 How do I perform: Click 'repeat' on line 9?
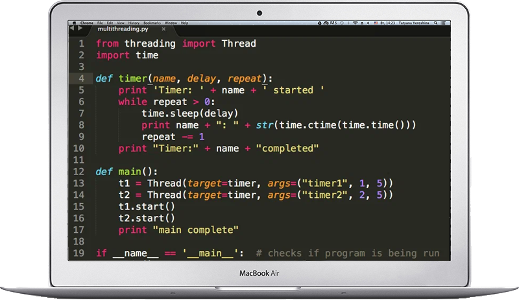[x=158, y=137]
